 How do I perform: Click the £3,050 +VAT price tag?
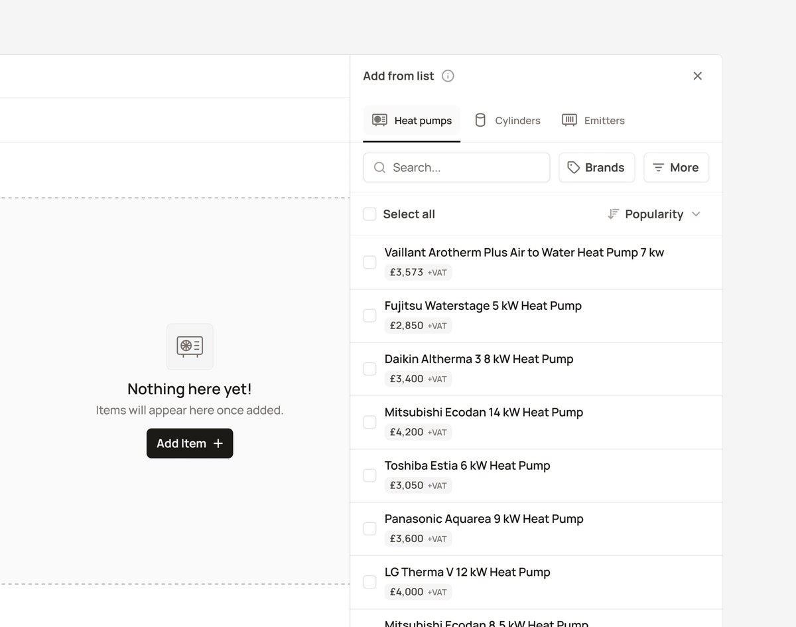tap(418, 485)
